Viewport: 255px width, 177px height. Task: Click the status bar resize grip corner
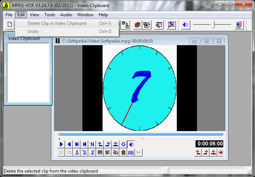coord(249,171)
